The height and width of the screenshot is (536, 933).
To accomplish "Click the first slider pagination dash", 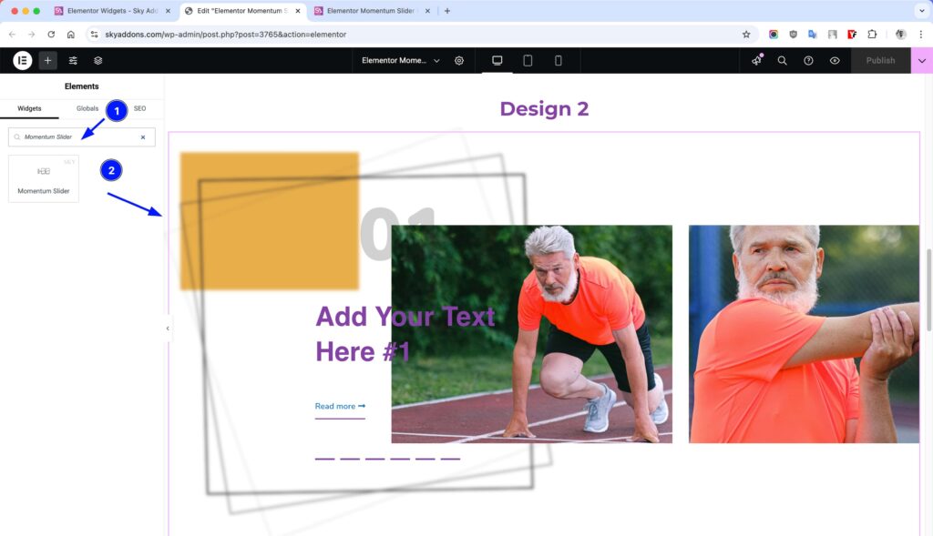I will tap(324, 459).
